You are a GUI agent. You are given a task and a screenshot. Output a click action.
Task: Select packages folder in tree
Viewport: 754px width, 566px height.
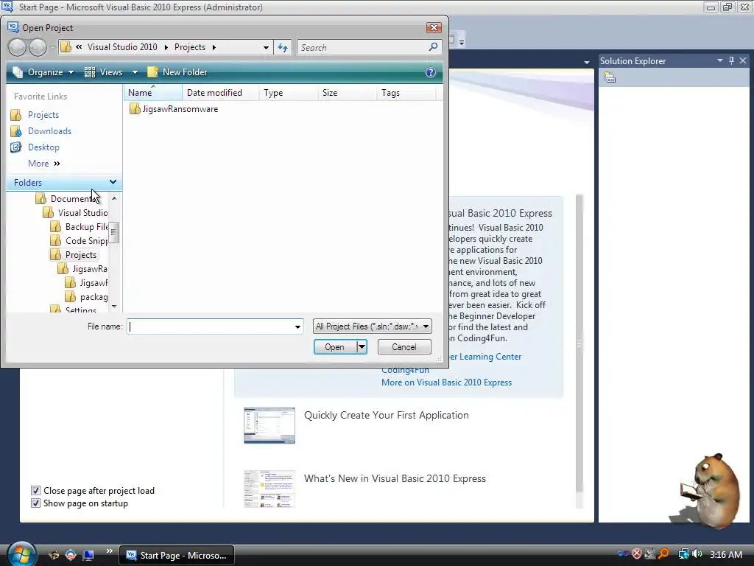point(86,297)
